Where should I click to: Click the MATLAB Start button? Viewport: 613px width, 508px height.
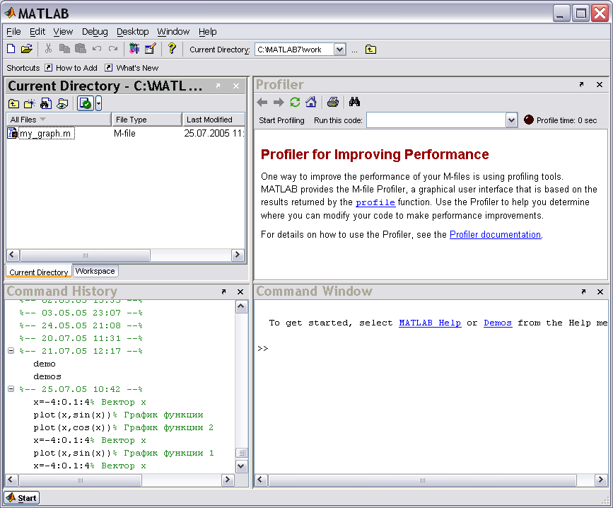[x=22, y=498]
